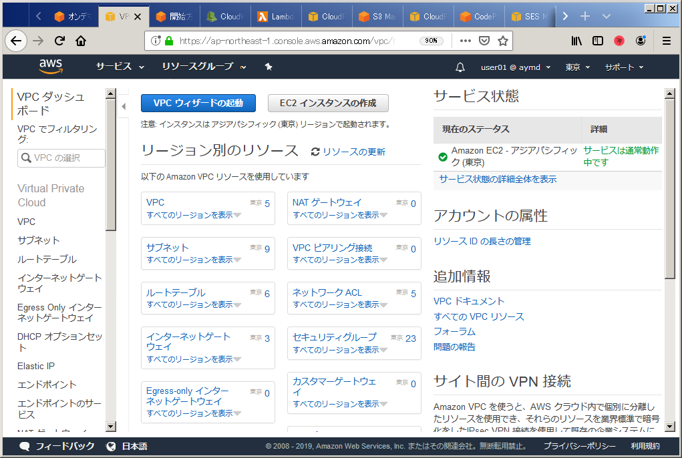Click the red extension icon in toolbar
The height and width of the screenshot is (458, 682).
619,41
